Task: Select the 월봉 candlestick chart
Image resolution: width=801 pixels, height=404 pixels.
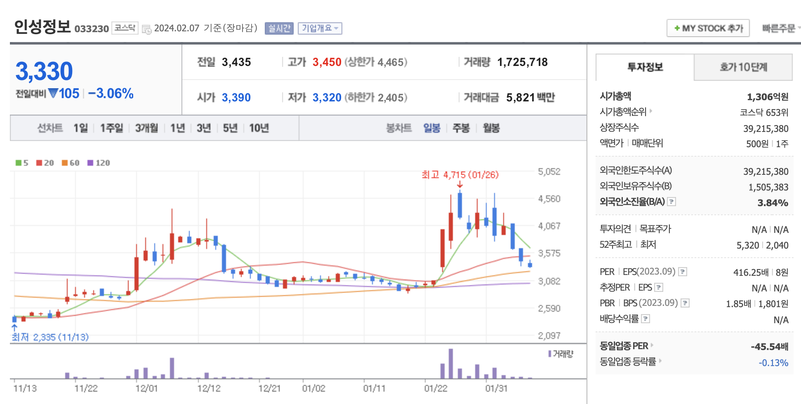Action: (x=491, y=128)
